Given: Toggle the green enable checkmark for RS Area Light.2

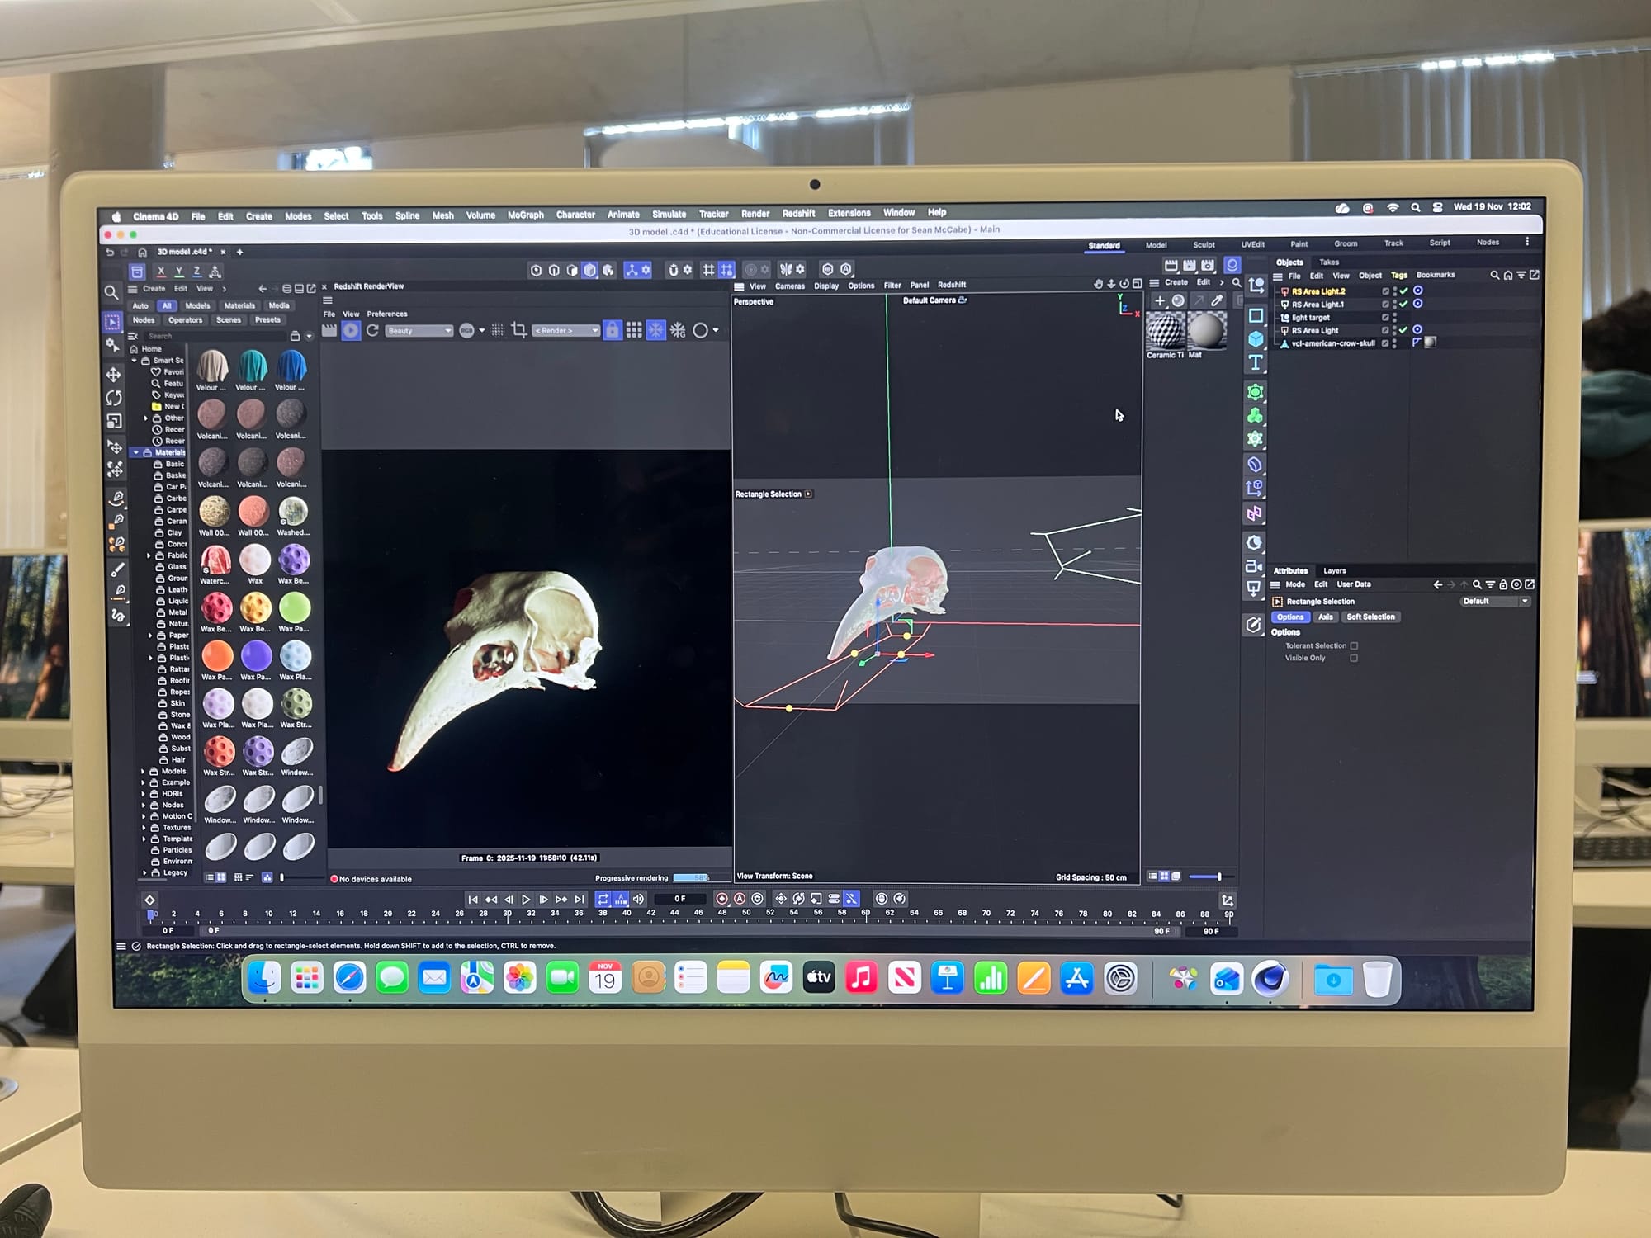Looking at the screenshot, I should pyautogui.click(x=1403, y=291).
